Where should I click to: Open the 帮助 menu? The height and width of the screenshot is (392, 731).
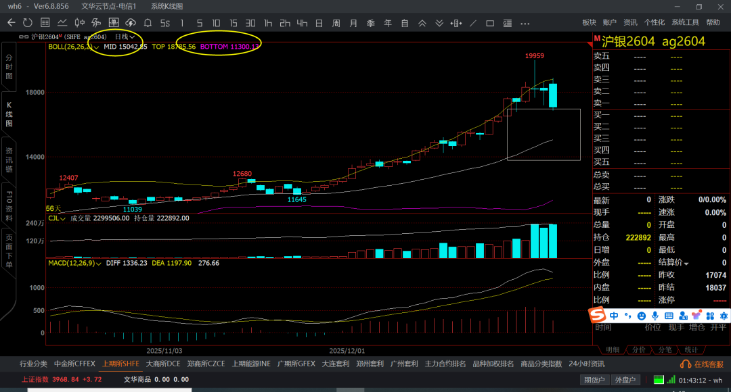point(713,22)
